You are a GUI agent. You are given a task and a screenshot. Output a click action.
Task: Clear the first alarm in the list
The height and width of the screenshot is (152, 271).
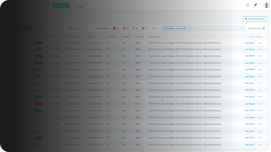[x=260, y=43]
